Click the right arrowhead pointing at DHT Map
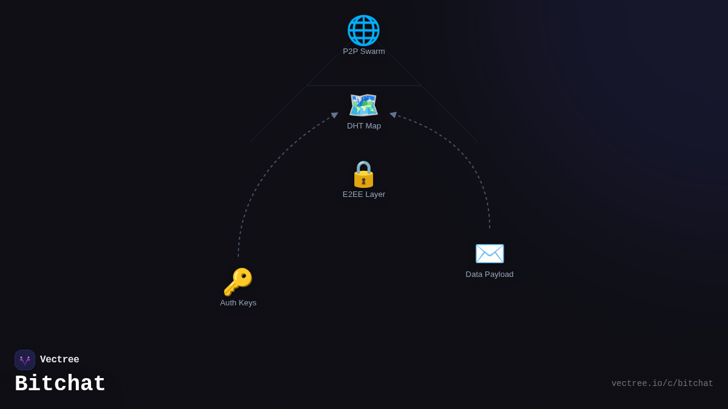This screenshot has width=728, height=409. (x=393, y=114)
